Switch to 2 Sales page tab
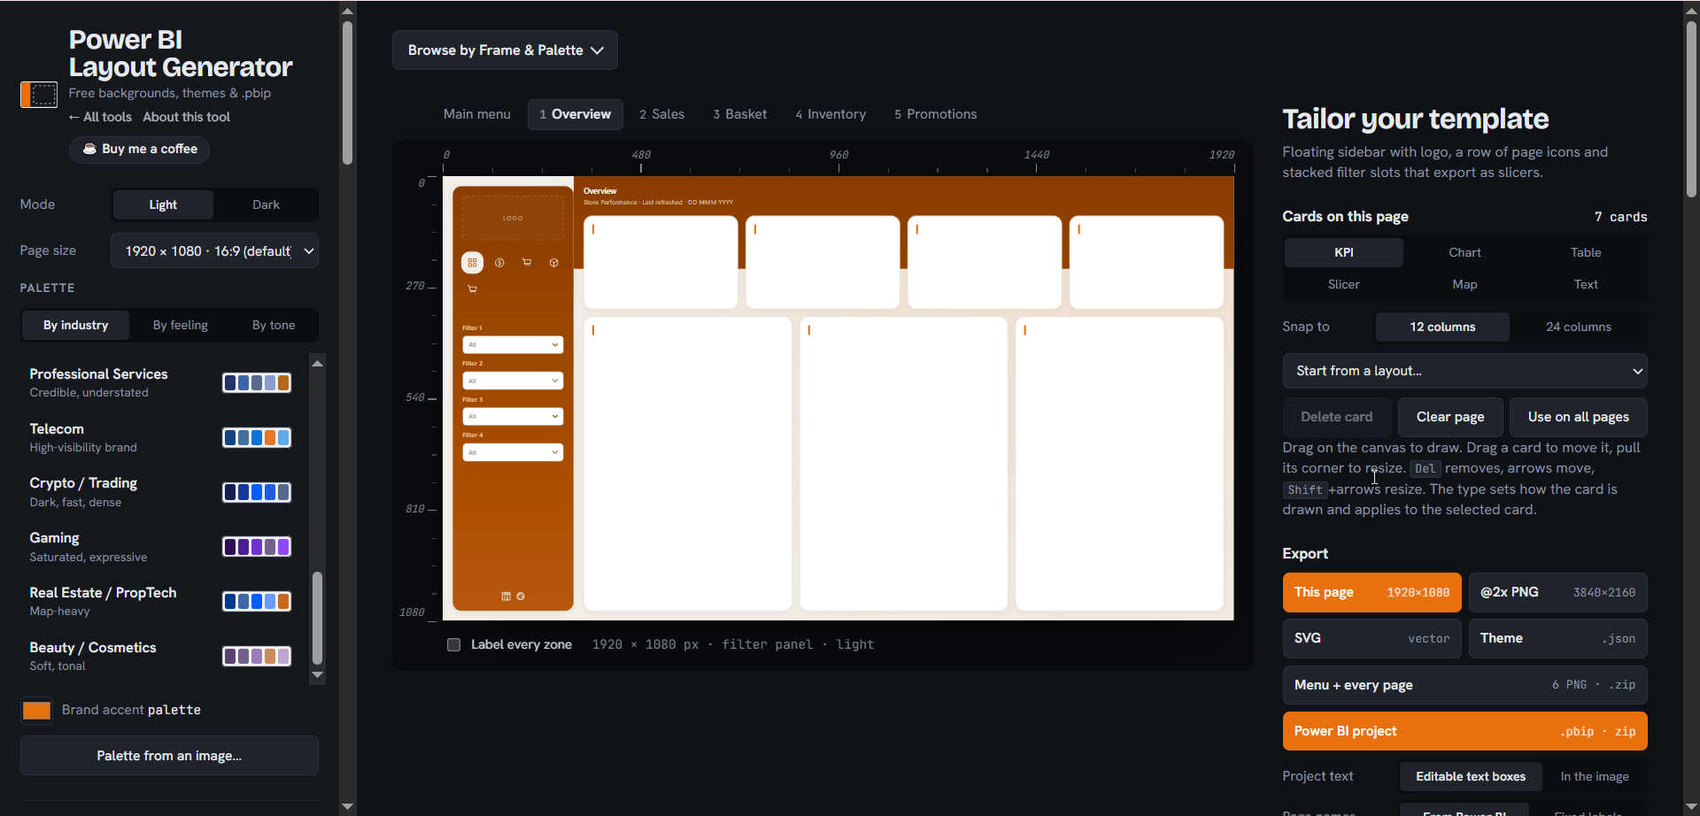This screenshot has width=1700, height=816. (x=661, y=114)
